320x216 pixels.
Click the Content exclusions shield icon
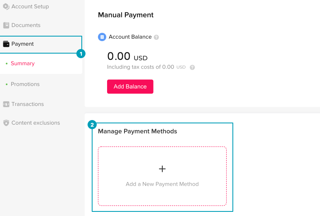[6, 123]
